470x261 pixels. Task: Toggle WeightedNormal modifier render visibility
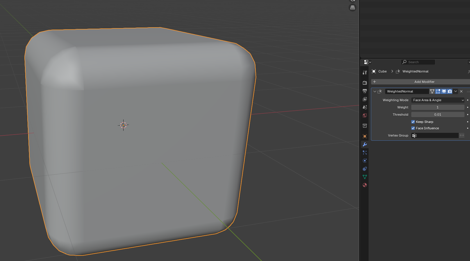450,91
